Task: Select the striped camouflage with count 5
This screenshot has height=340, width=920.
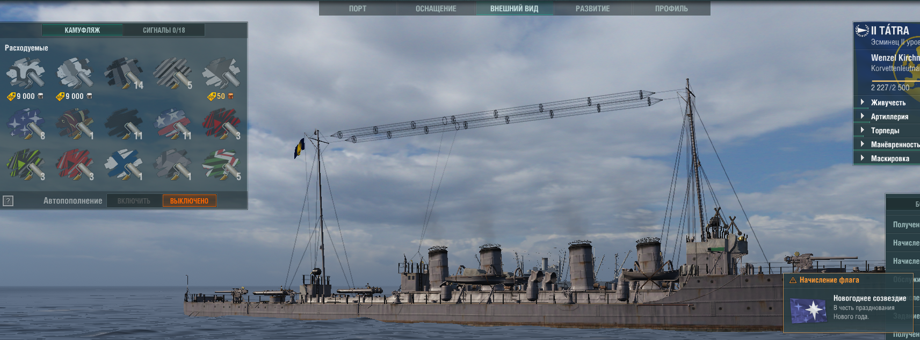Action: point(172,74)
